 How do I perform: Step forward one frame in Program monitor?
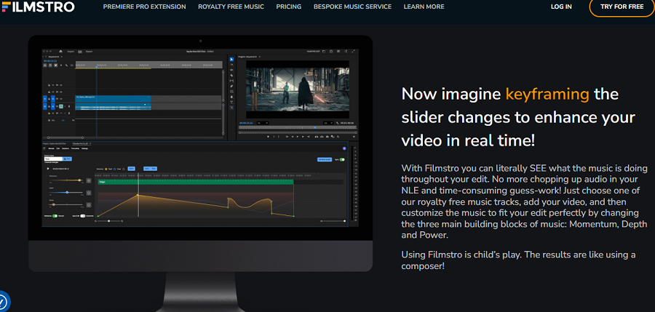[303, 137]
